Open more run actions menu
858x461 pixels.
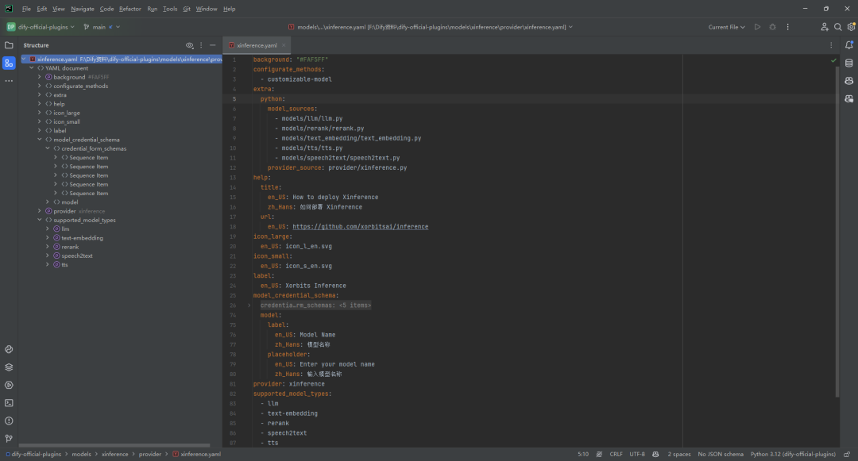click(788, 27)
